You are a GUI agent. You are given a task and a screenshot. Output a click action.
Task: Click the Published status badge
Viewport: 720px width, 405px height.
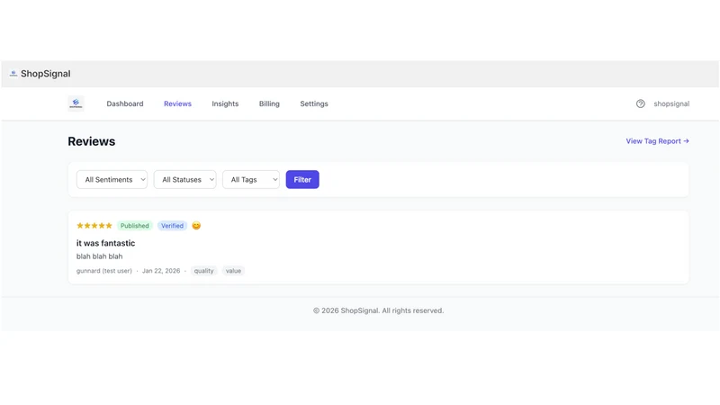point(134,226)
